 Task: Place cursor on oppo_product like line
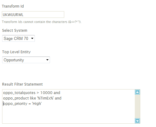tap(32, 98)
